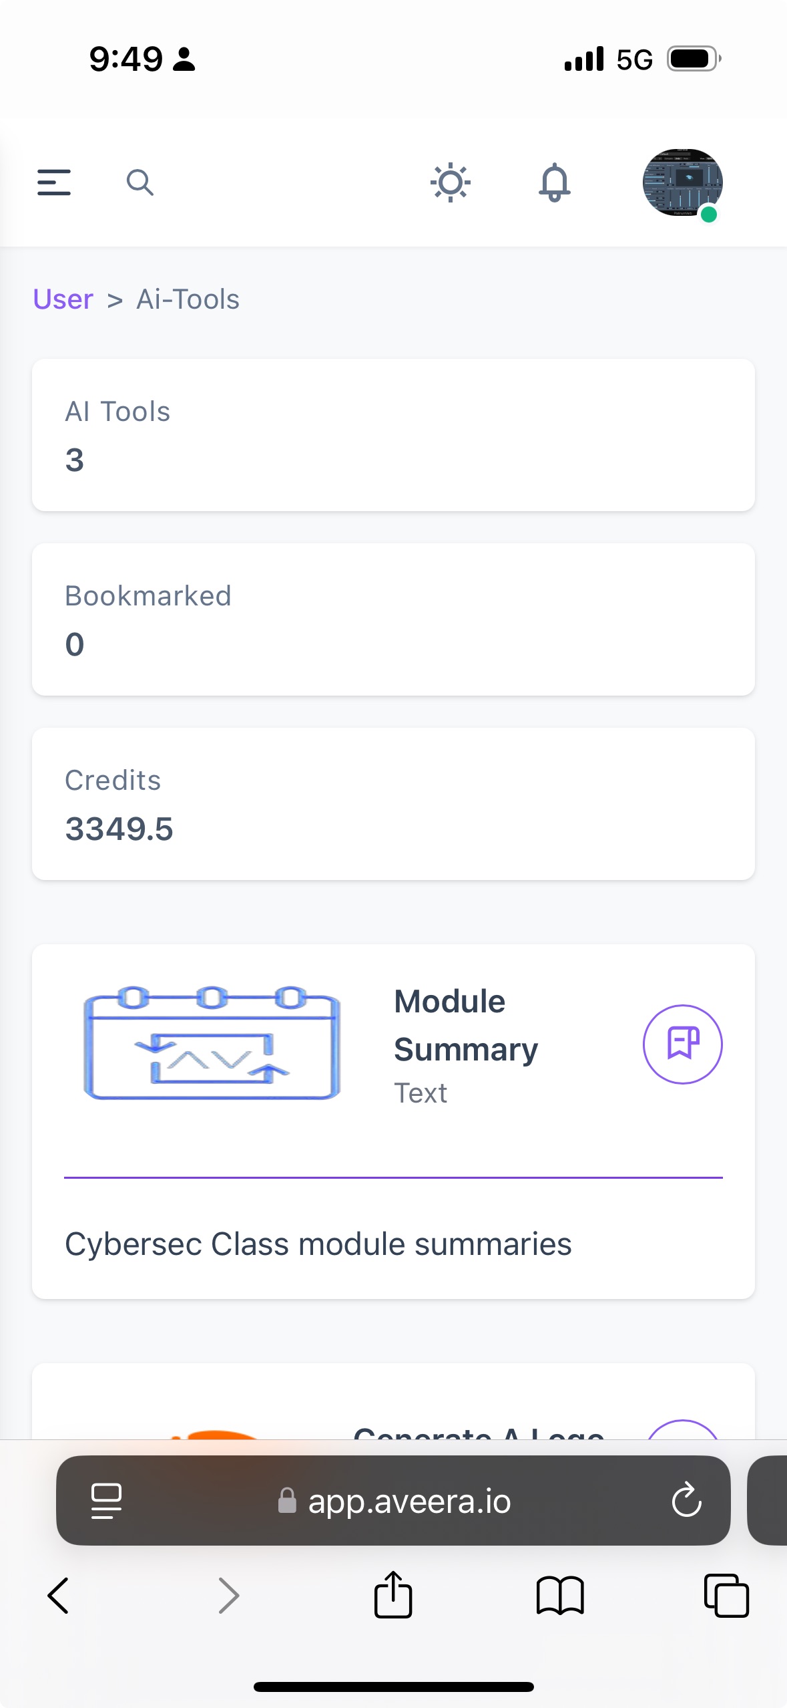Go to User breadcrumb link
This screenshot has width=787, height=1708.
coord(63,299)
